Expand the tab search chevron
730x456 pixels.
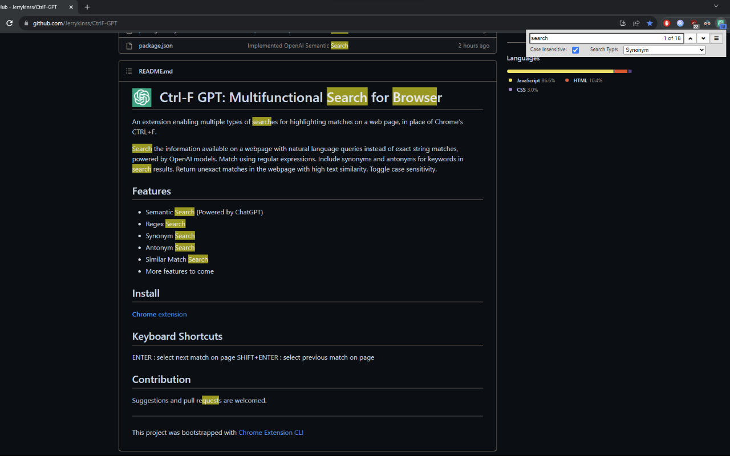pyautogui.click(x=716, y=6)
